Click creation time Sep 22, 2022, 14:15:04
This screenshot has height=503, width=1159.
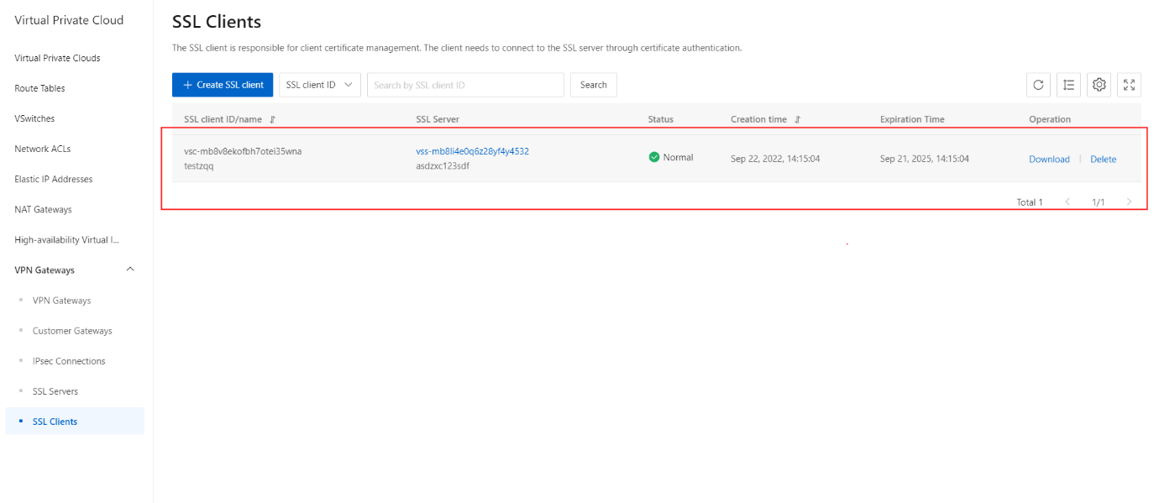[775, 159]
